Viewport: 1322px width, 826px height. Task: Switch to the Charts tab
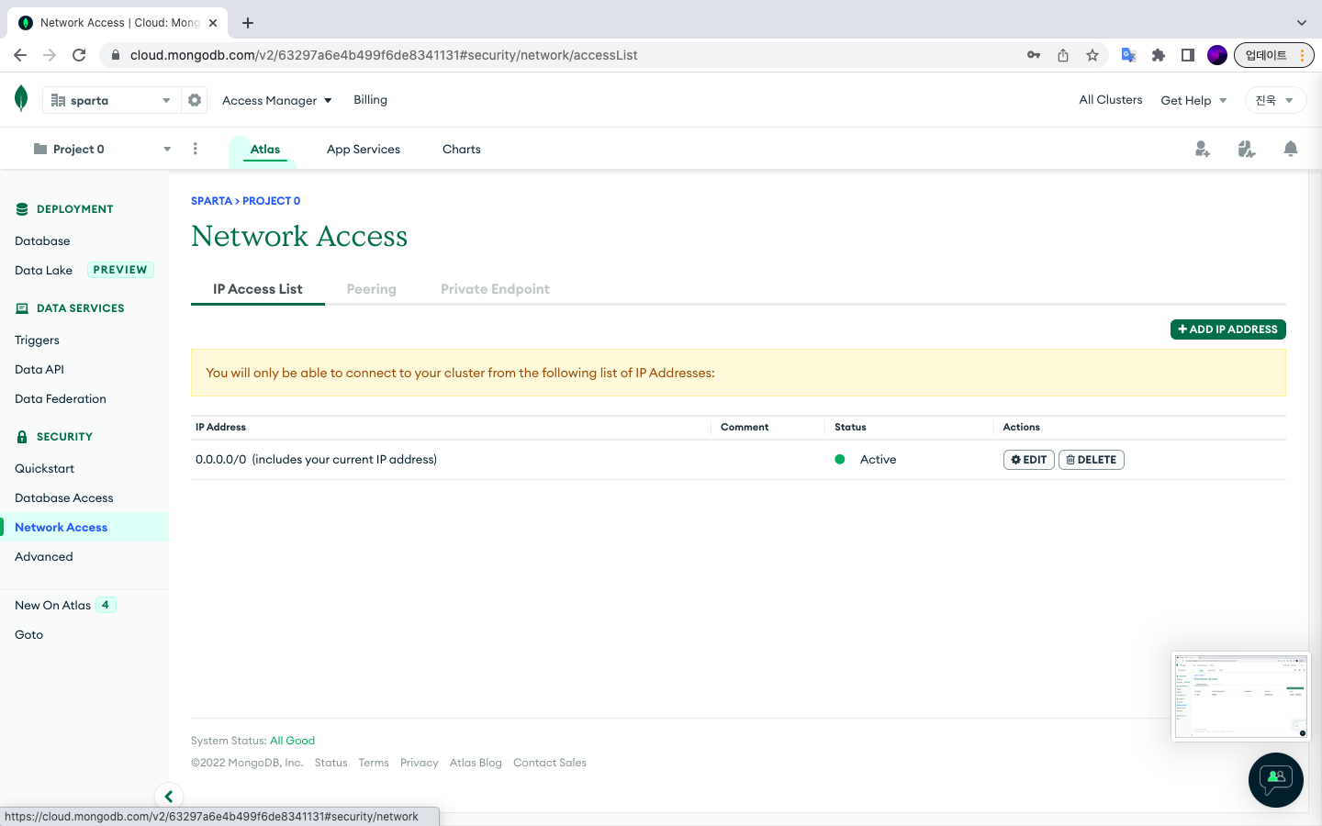(x=462, y=149)
